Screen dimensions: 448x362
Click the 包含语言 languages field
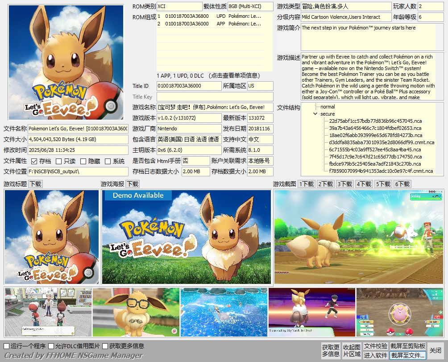coord(189,139)
